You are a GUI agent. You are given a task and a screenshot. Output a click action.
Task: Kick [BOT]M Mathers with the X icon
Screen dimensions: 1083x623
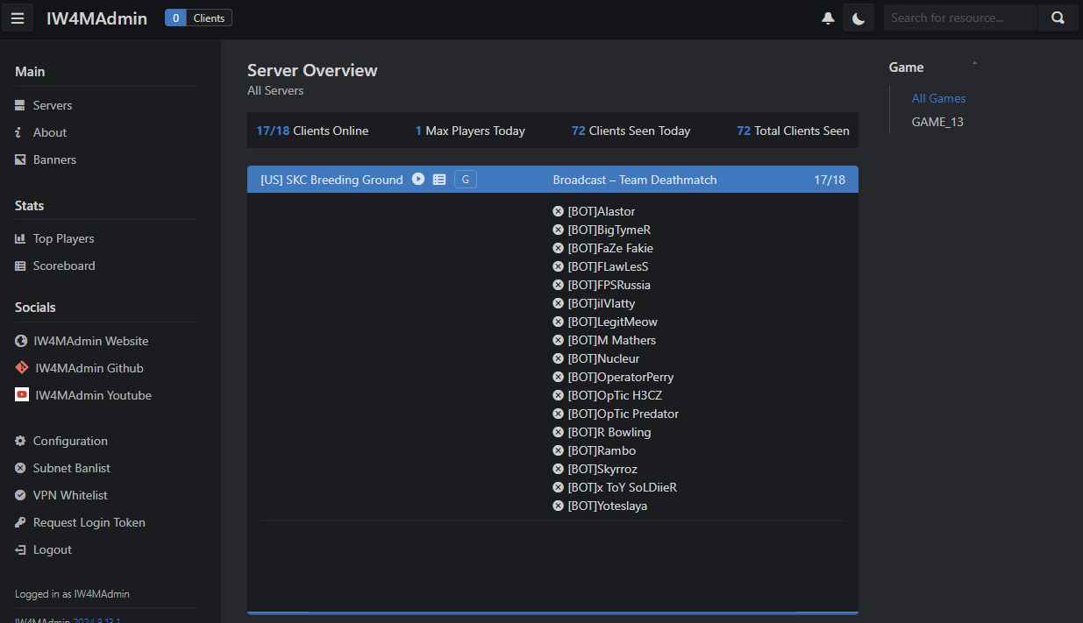558,340
